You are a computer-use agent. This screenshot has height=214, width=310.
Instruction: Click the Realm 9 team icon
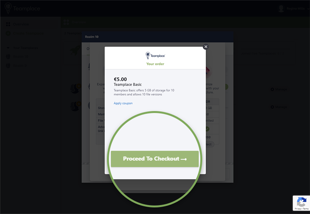tap(8, 65)
